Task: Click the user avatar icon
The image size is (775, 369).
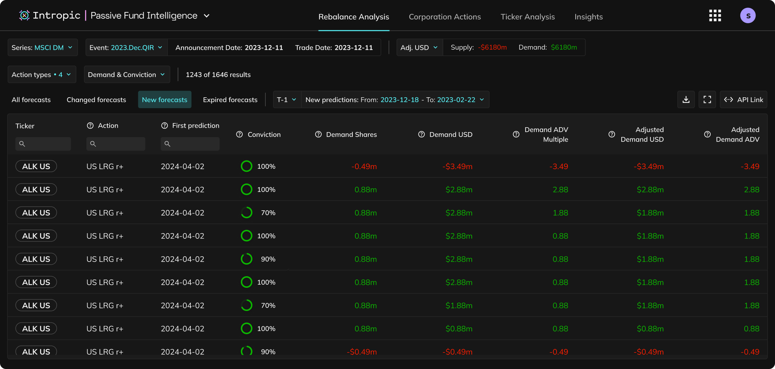Action: 748,16
